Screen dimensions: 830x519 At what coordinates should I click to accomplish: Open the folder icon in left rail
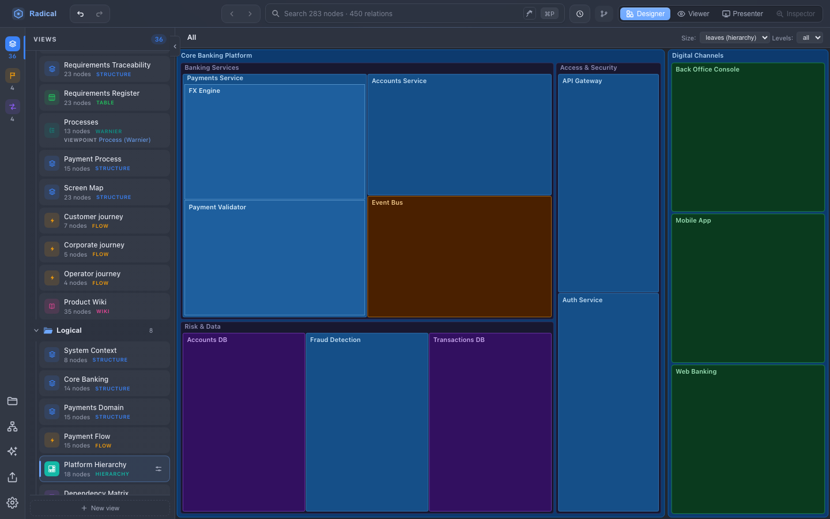click(x=13, y=401)
